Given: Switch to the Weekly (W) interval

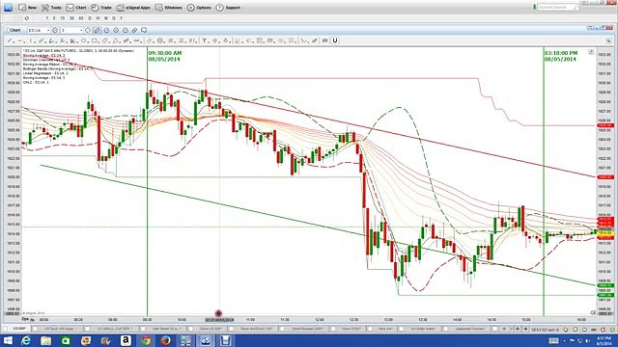Looking at the screenshot, I should coord(98,18).
